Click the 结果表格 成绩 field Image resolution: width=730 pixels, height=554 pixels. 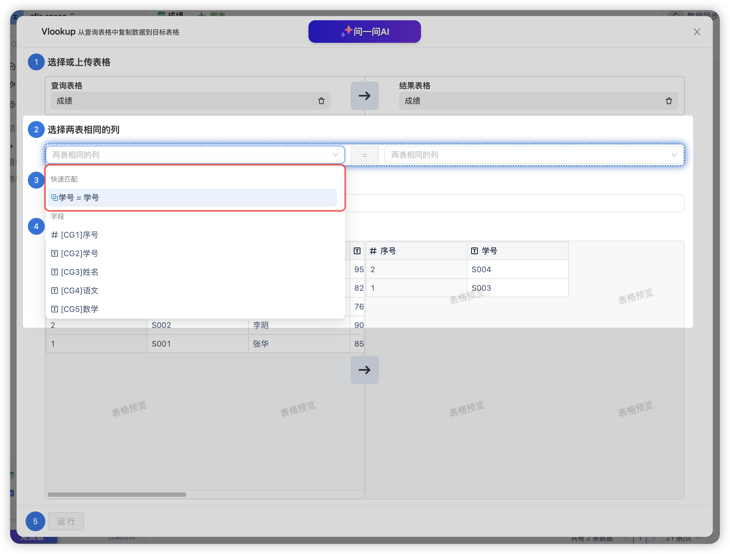tap(539, 101)
